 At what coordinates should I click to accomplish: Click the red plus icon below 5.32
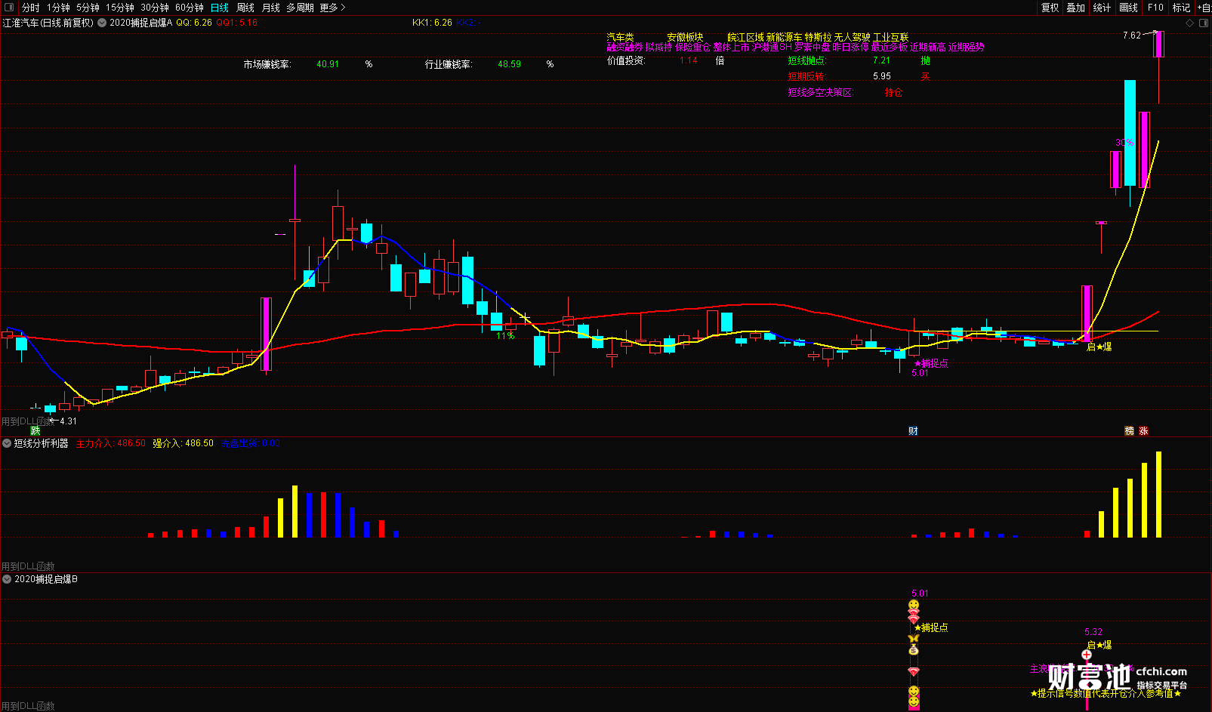[1087, 655]
